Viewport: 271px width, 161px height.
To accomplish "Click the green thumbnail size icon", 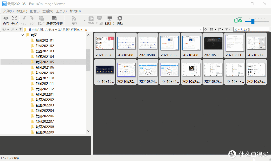I will [x=238, y=21].
